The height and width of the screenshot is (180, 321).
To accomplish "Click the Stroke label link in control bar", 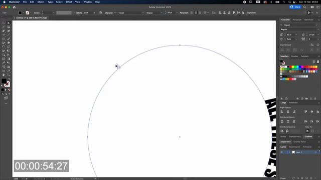I will pyautogui.click(x=37, y=12).
